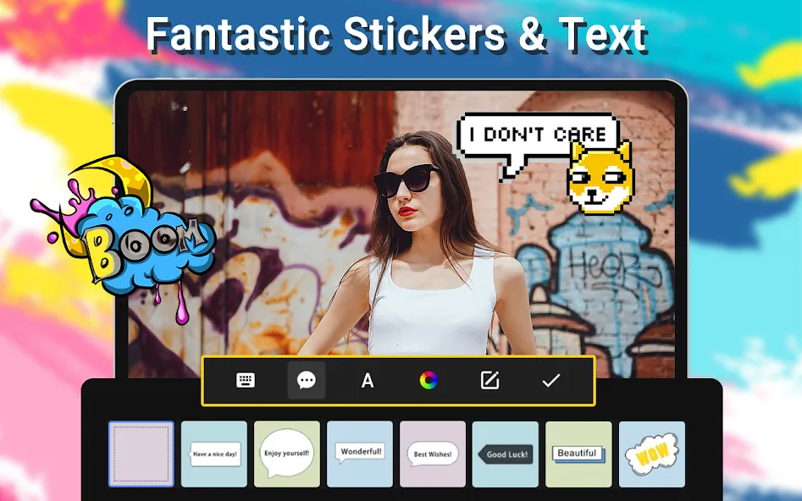Choose the "Have a nice day!" bubble

coord(214,454)
